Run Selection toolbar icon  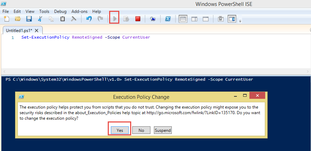pyautogui.click(x=126, y=19)
